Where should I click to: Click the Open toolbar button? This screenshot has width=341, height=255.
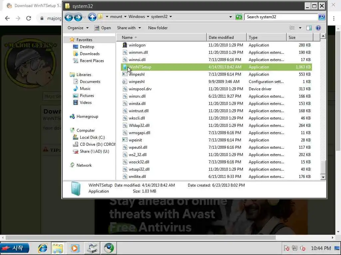(x=103, y=28)
